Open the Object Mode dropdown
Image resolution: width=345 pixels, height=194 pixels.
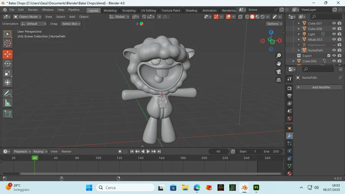pos(28,17)
